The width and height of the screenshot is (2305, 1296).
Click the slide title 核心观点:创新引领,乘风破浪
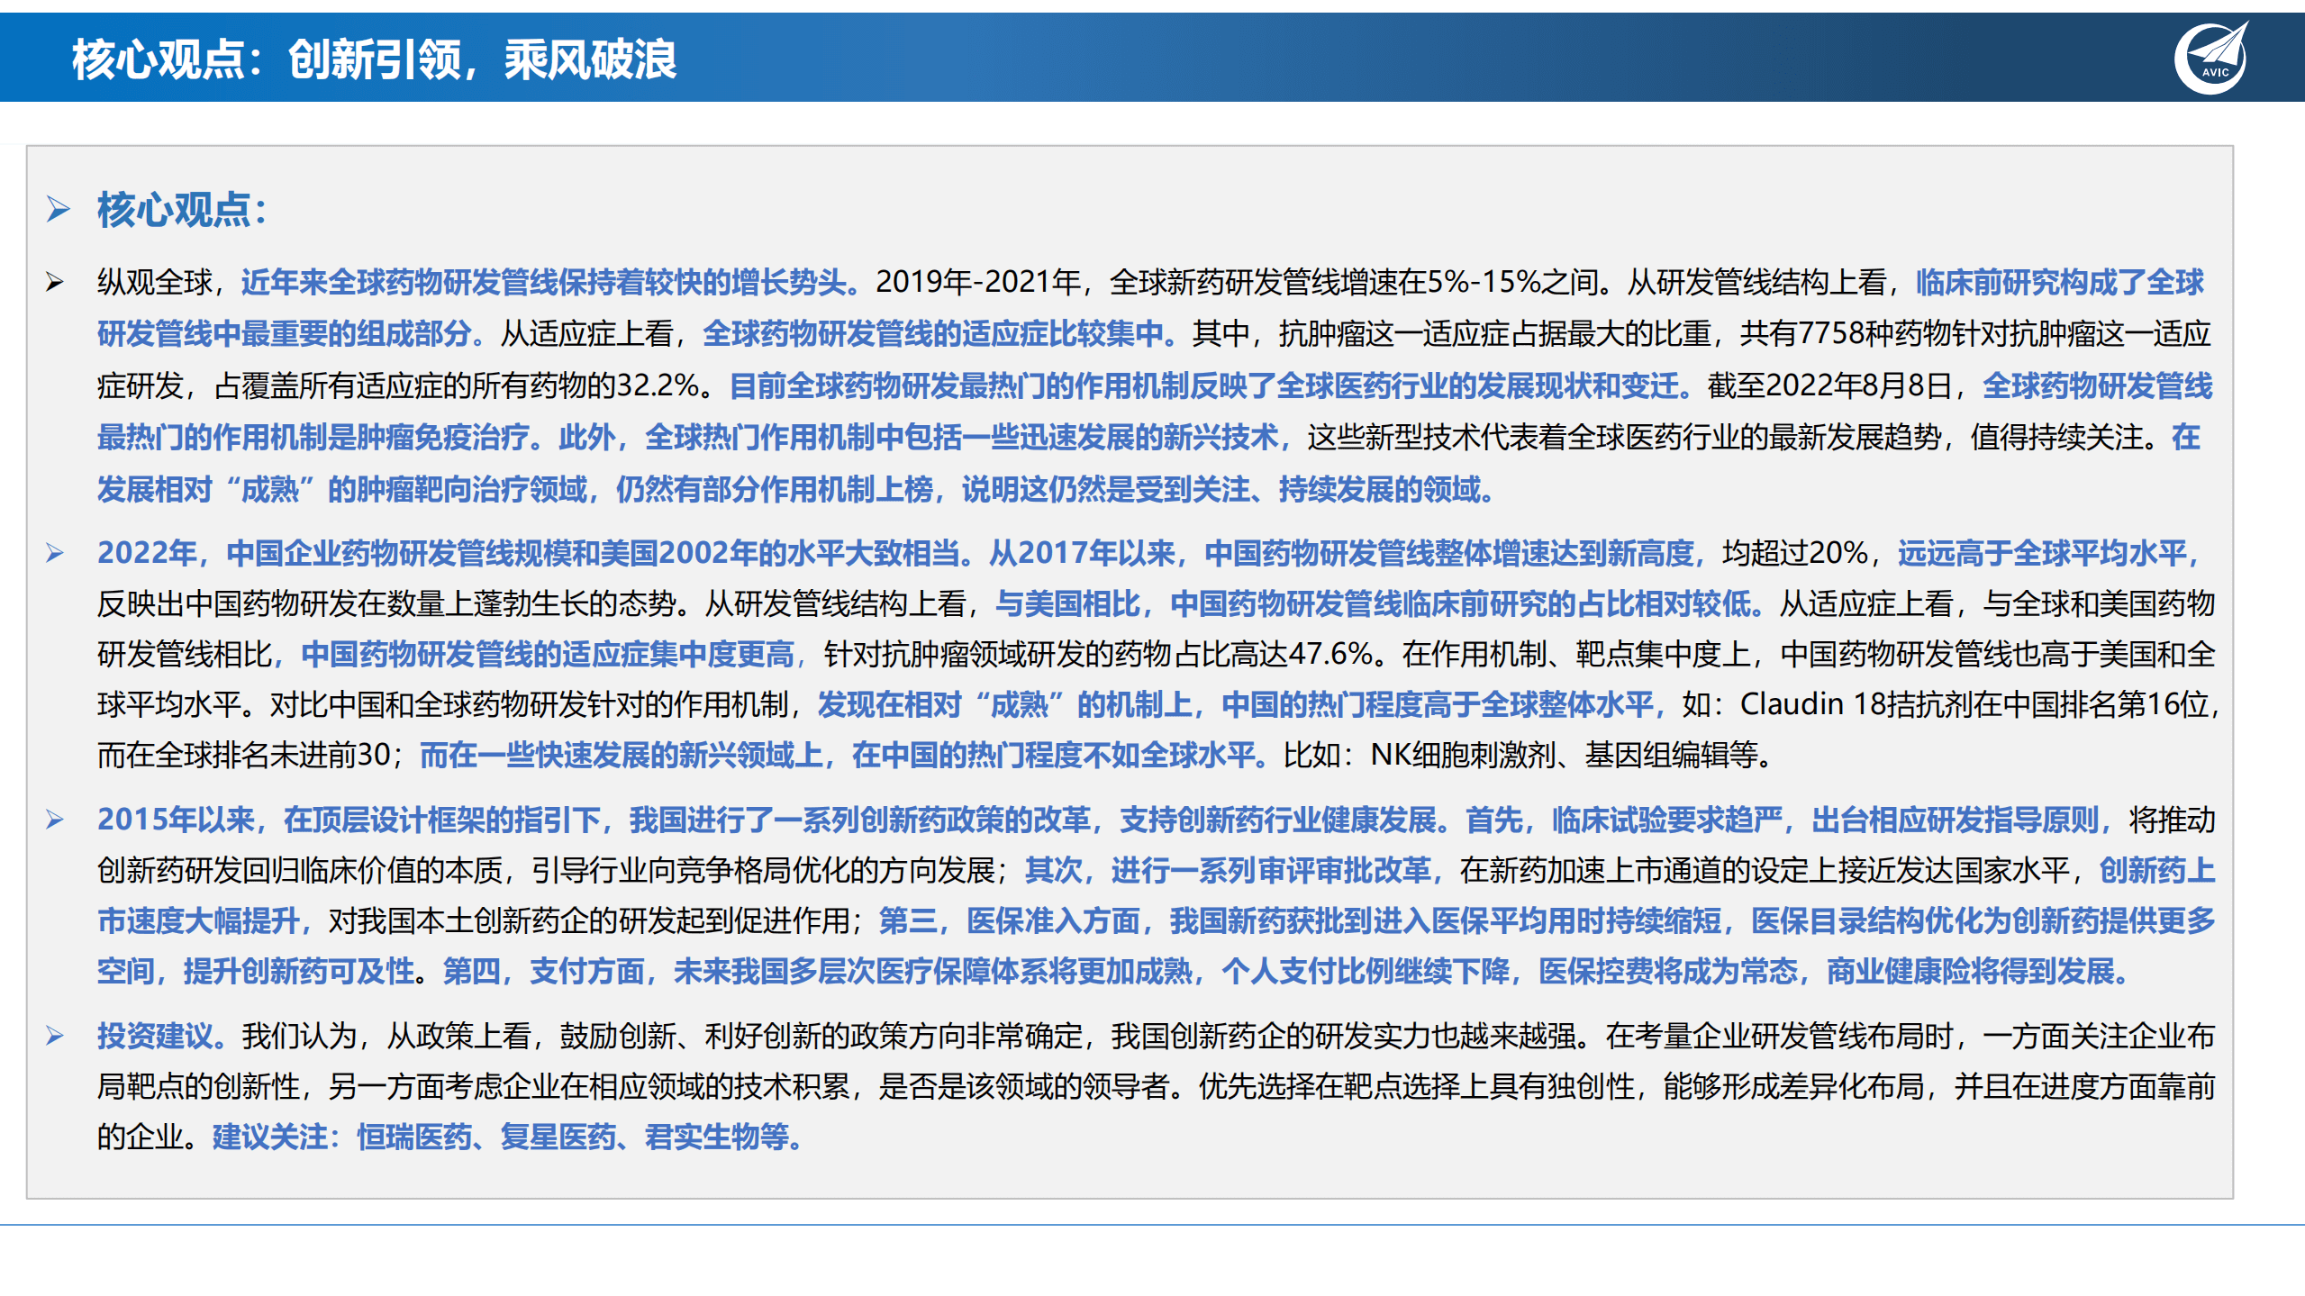tap(374, 59)
